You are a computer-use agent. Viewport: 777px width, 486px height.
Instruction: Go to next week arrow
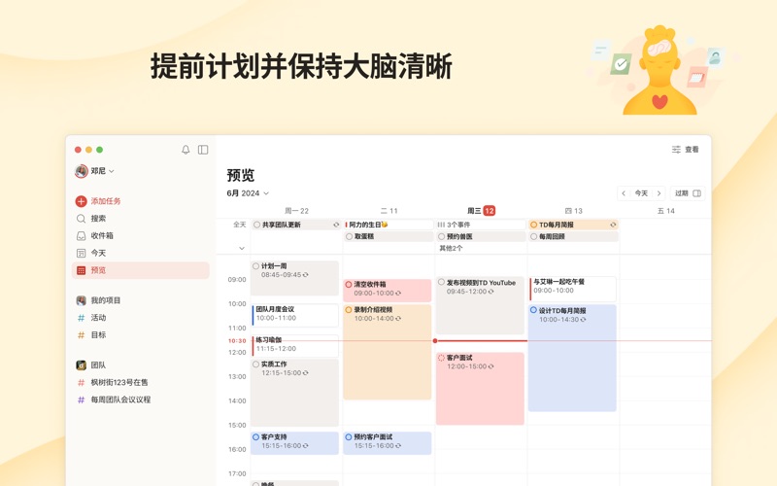coord(659,193)
